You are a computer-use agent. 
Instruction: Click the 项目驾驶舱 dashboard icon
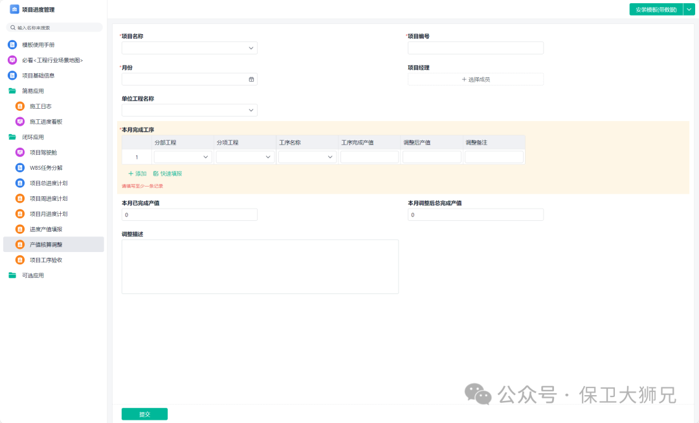(20, 152)
